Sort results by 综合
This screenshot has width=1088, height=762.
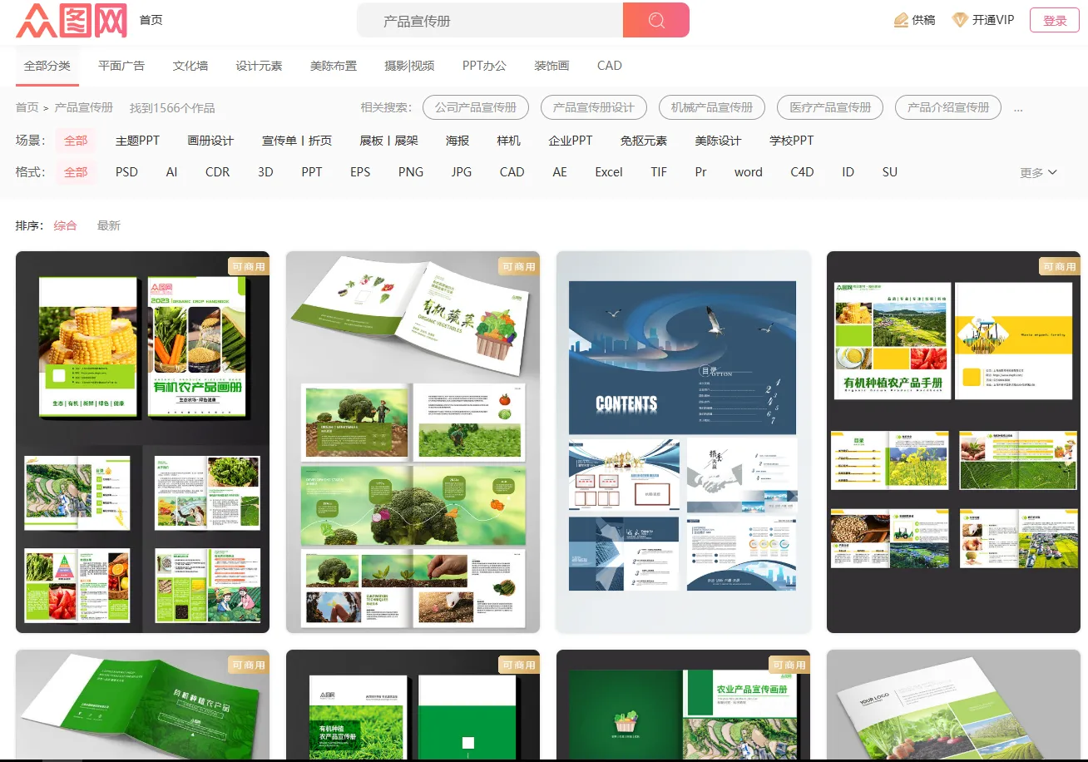pos(66,225)
